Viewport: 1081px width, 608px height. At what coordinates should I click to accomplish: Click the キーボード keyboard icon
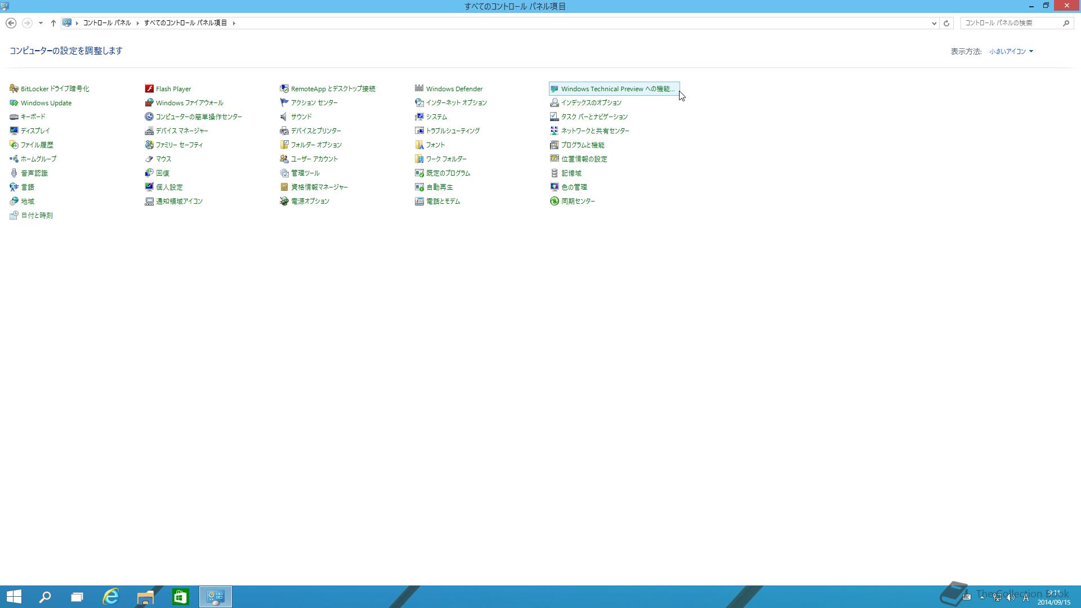point(14,117)
